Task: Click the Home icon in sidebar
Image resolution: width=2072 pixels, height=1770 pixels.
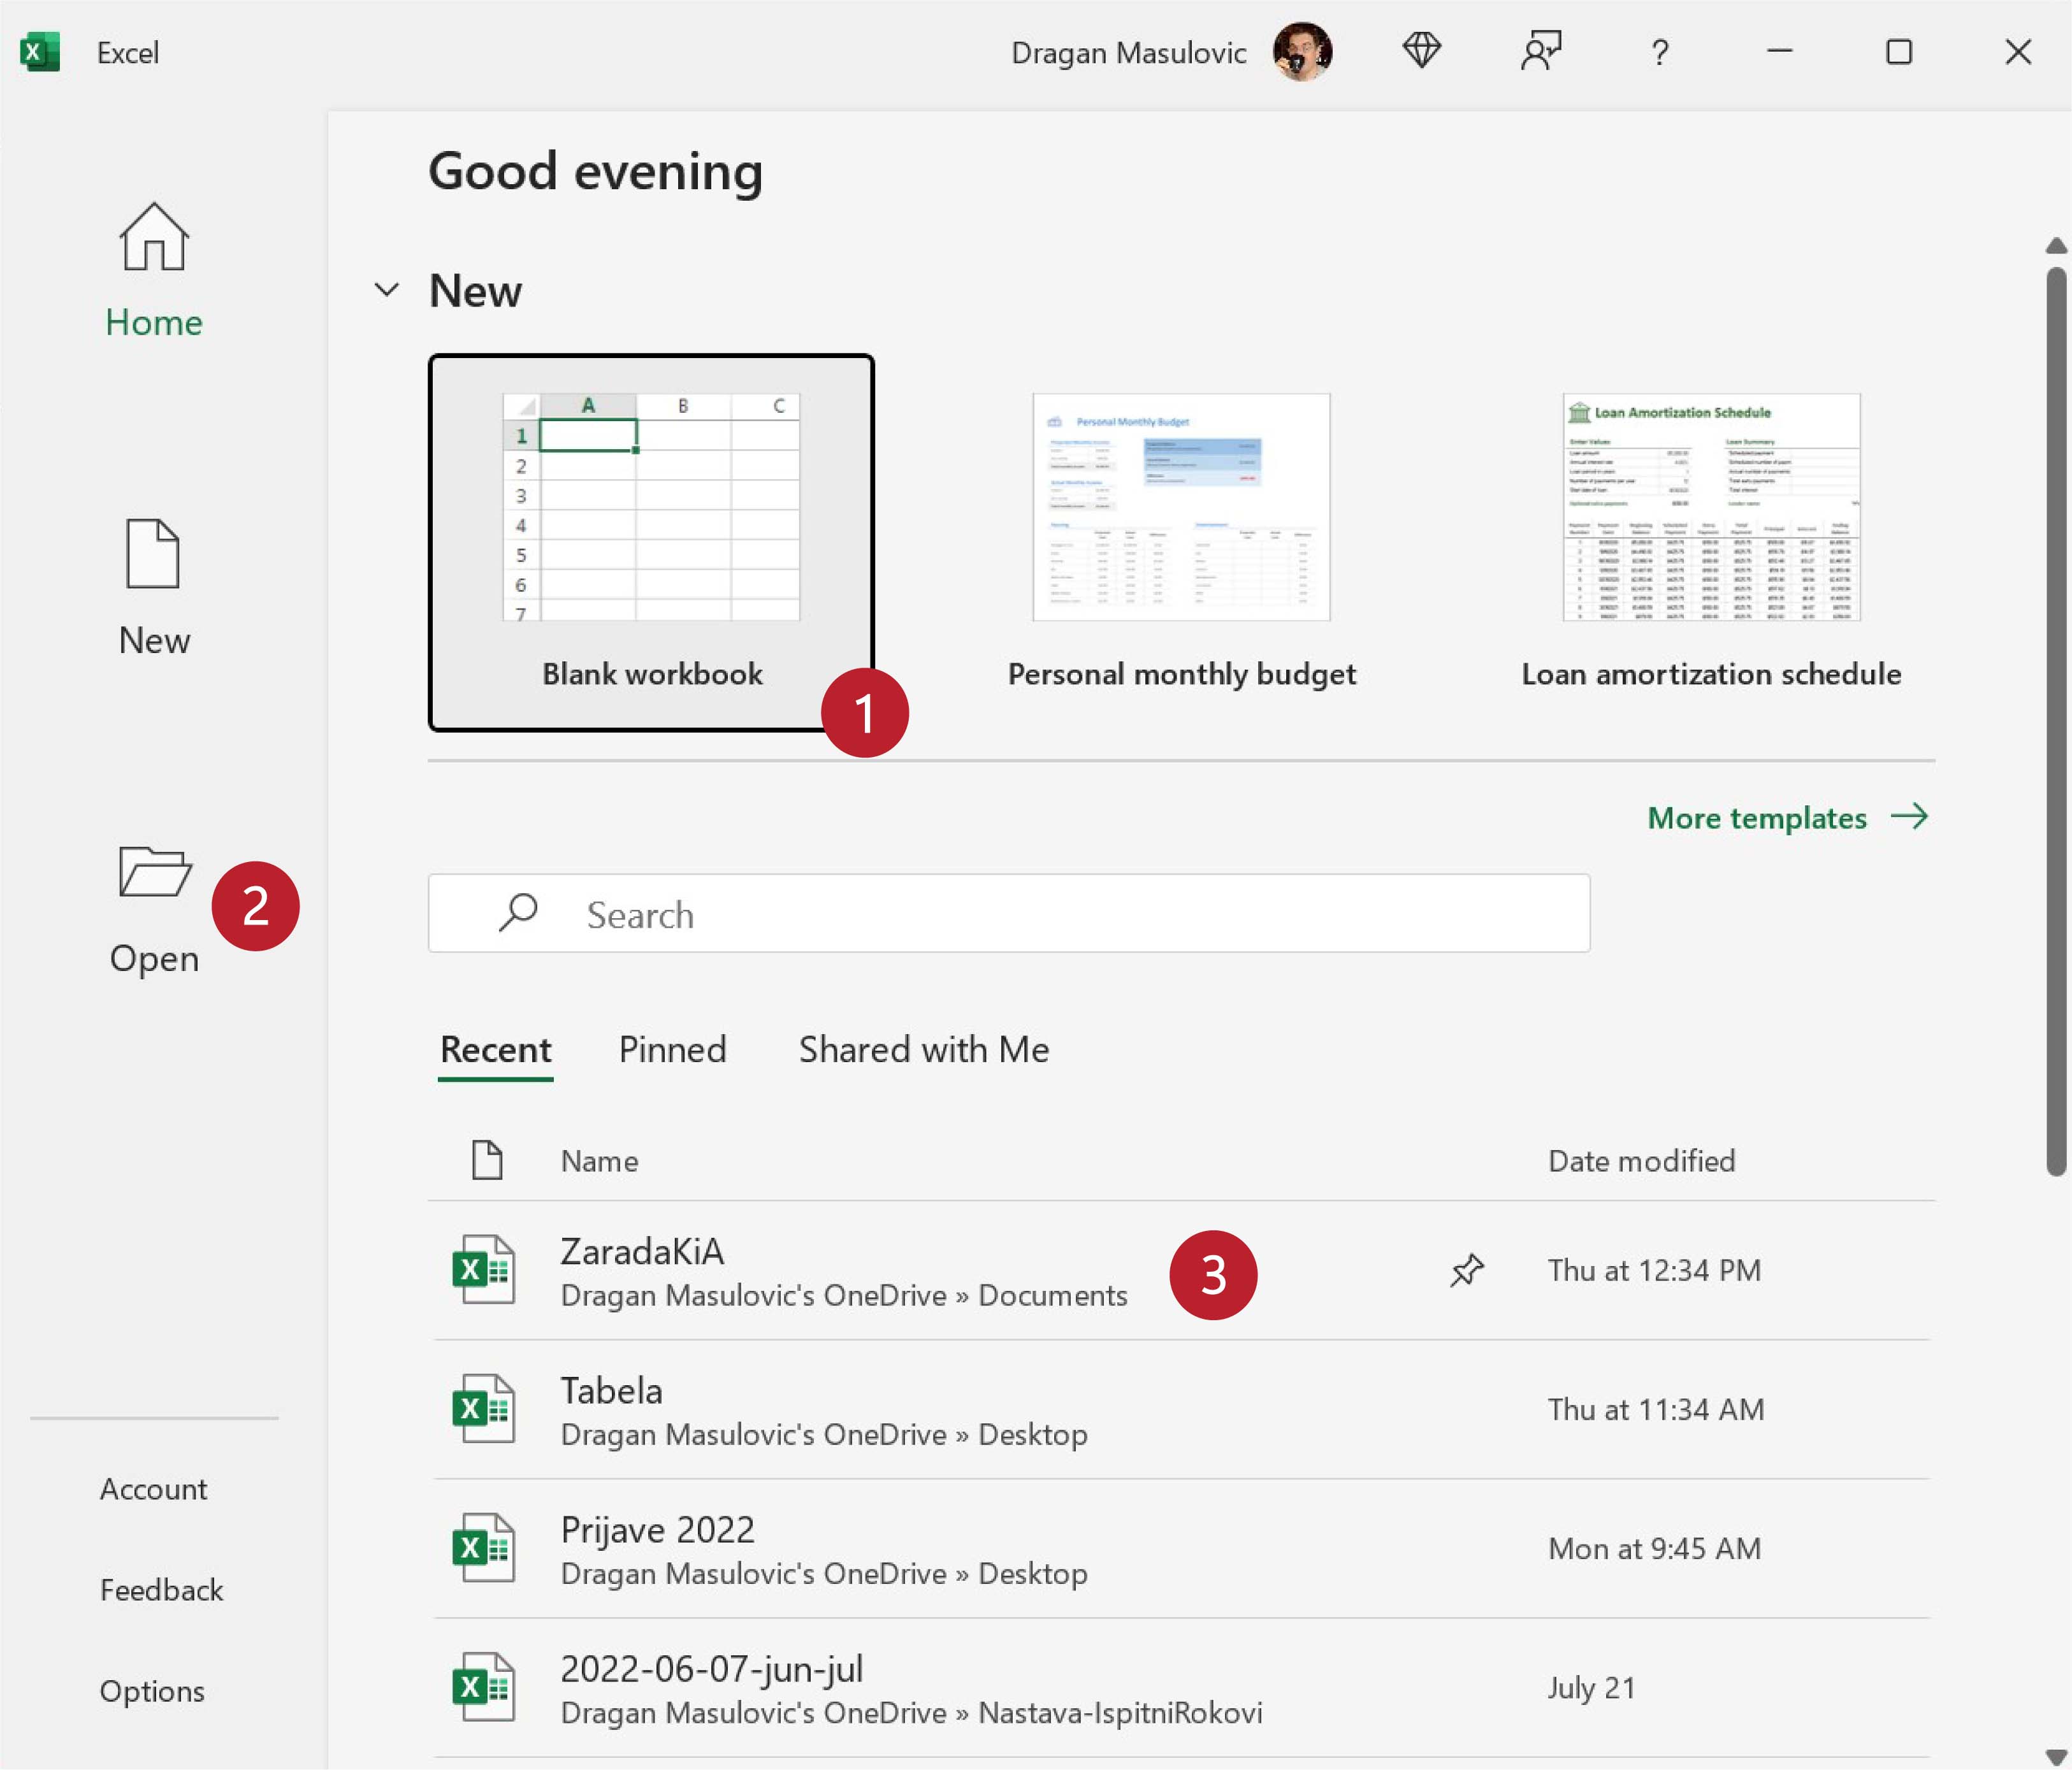Action: pyautogui.click(x=153, y=238)
